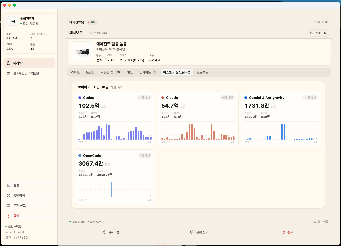Click the 5 프로바이더 breadcrumb text
Image resolution: width=341 pixels, height=246 pixels.
pyautogui.click(x=98, y=33)
